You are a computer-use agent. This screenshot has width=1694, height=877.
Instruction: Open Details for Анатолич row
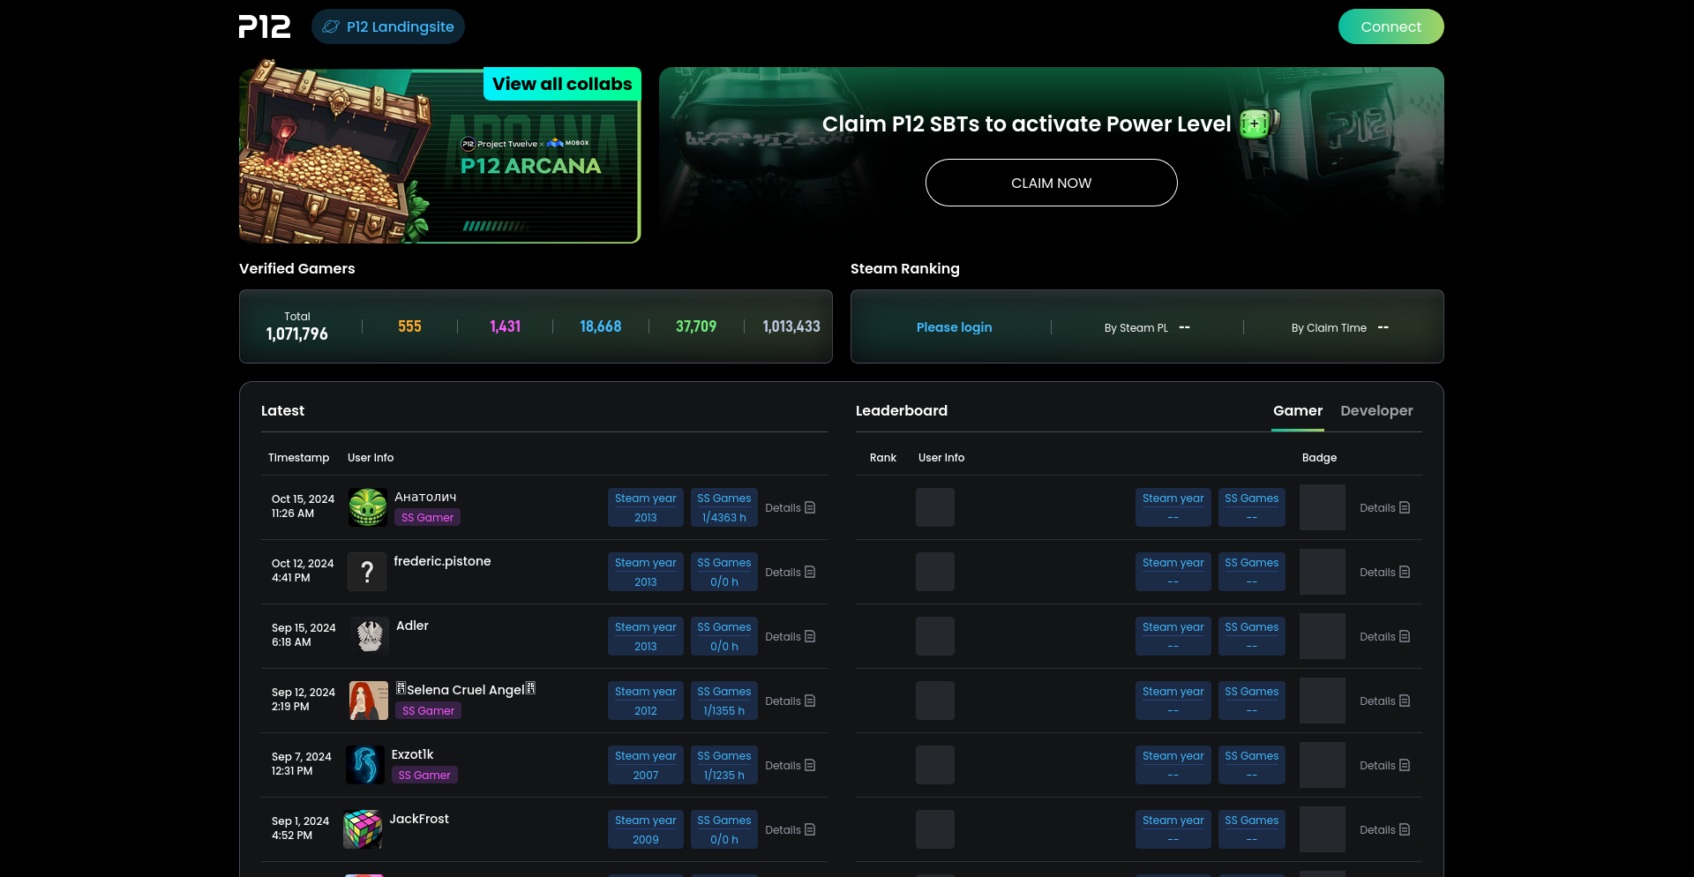click(x=790, y=507)
